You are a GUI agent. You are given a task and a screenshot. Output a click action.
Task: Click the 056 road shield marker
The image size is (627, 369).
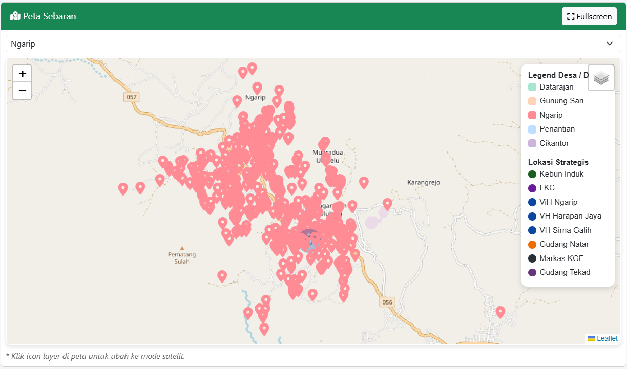387,302
